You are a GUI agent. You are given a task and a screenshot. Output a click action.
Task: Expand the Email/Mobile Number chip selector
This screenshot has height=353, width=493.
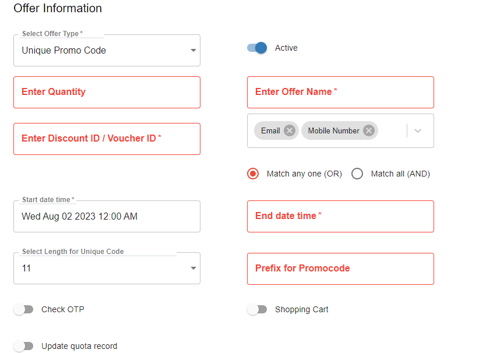click(x=418, y=130)
